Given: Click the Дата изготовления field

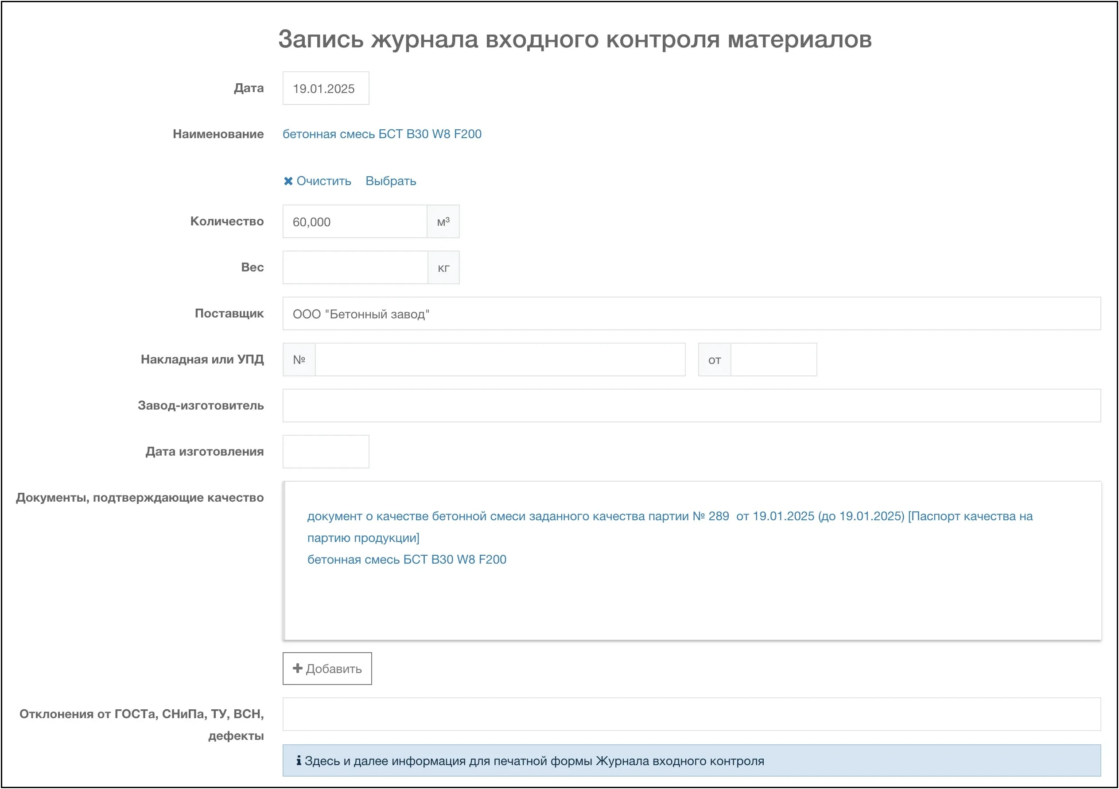Looking at the screenshot, I should 325,451.
